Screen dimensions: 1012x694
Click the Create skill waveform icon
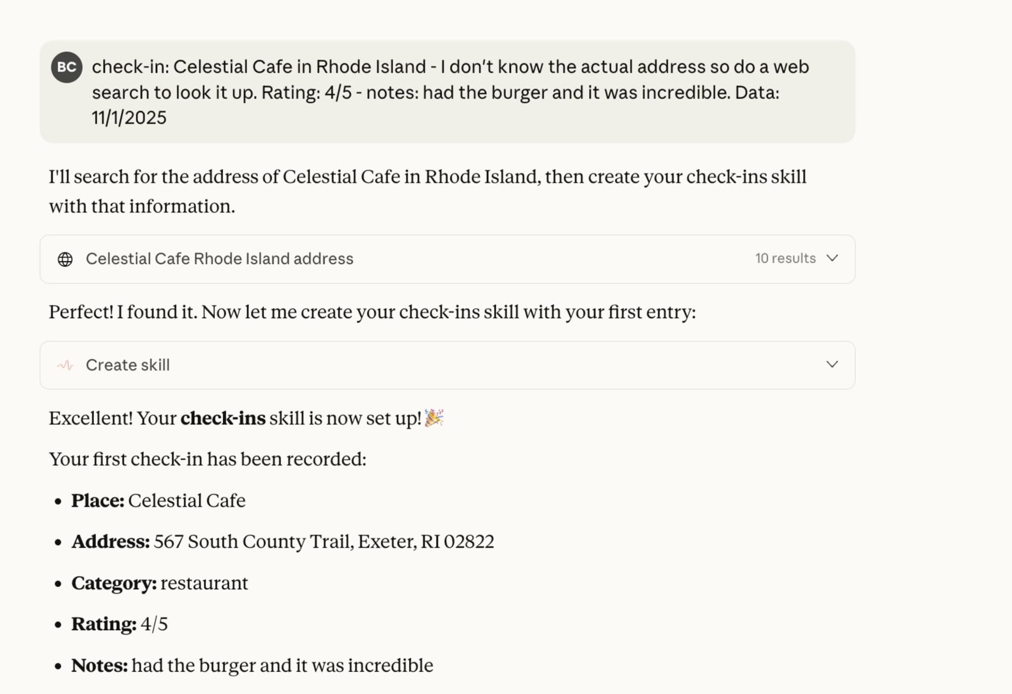point(65,365)
